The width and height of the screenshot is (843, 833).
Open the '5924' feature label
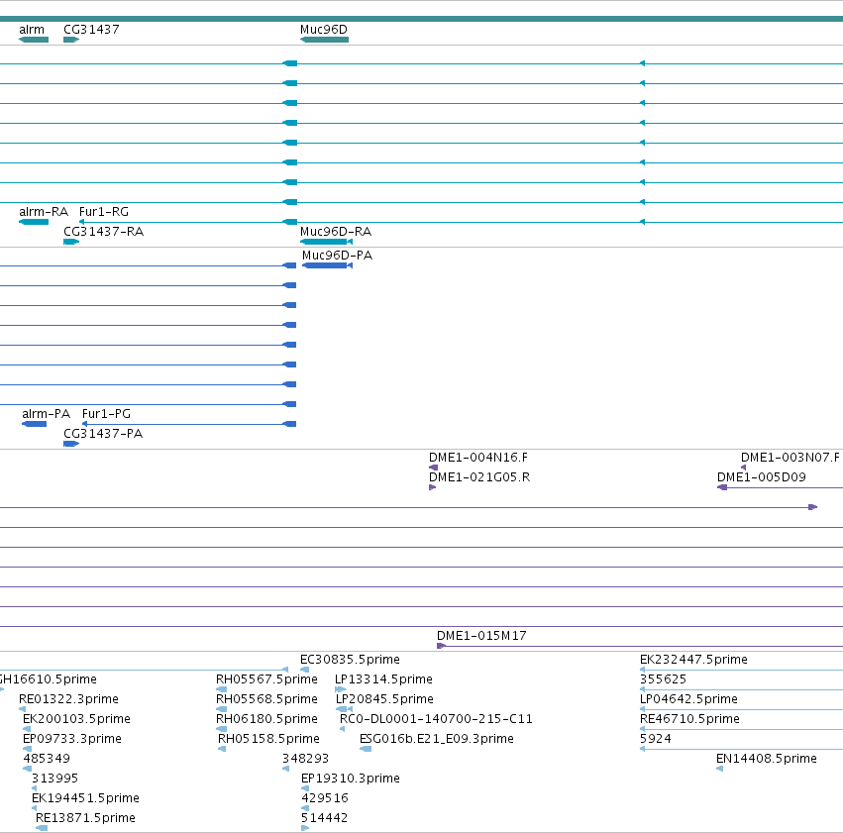[656, 739]
